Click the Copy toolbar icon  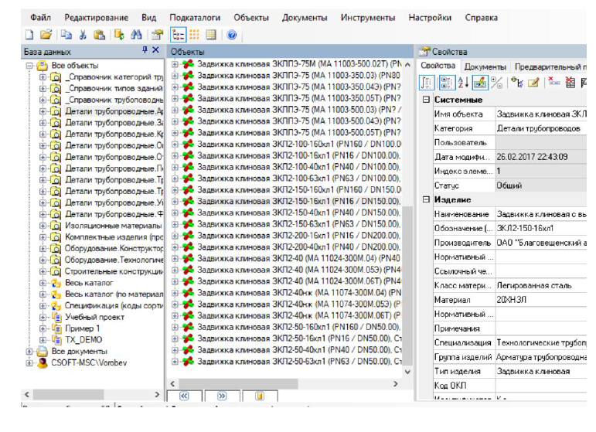tap(66, 35)
